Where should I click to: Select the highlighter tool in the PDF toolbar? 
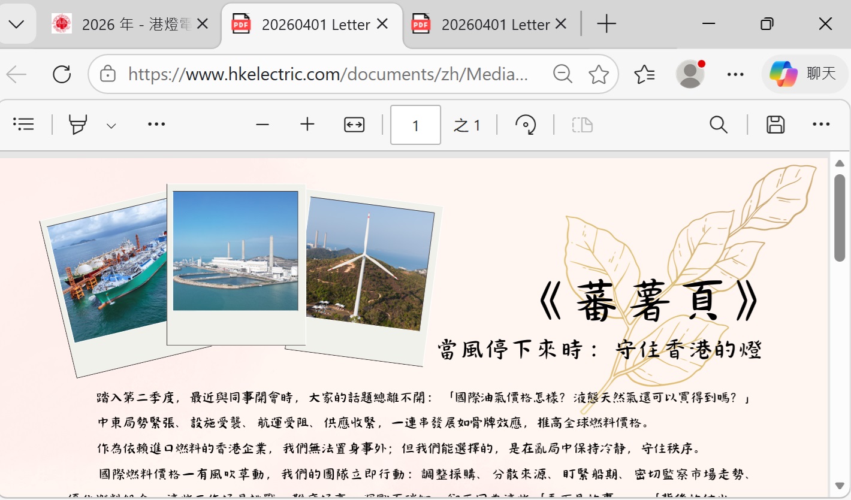click(78, 125)
